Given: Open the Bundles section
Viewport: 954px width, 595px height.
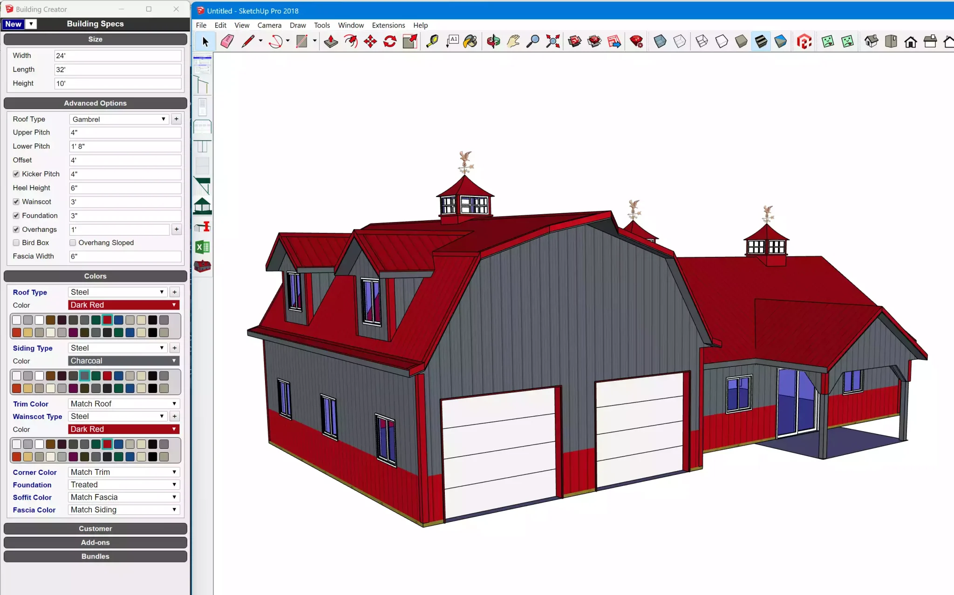Looking at the screenshot, I should coord(95,556).
